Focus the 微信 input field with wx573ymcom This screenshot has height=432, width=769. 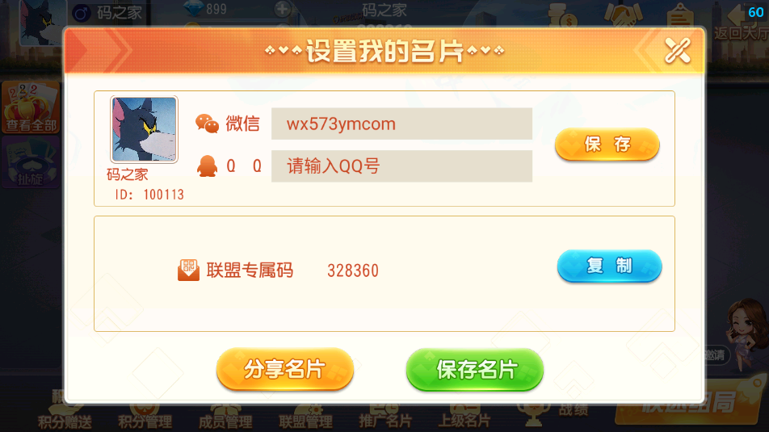pyautogui.click(x=401, y=124)
